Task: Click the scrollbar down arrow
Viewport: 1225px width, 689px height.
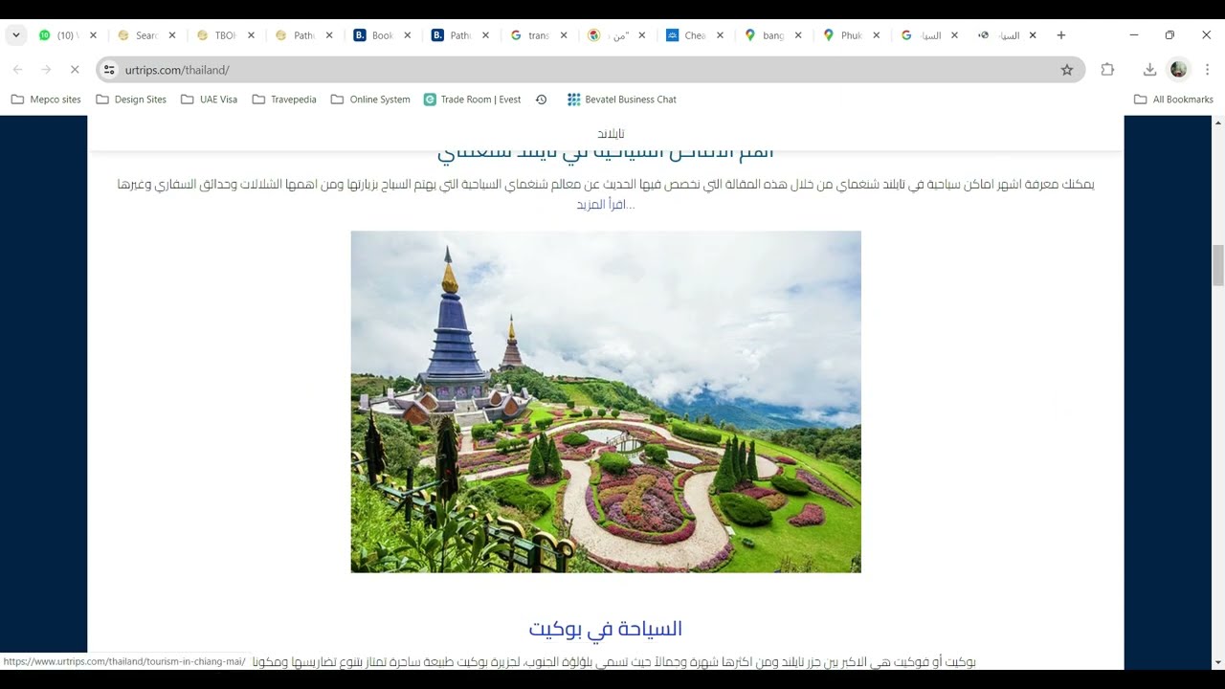Action: tap(1218, 662)
